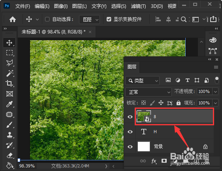
Task: Open the 图像(I) menu
Action: click(x=61, y=6)
